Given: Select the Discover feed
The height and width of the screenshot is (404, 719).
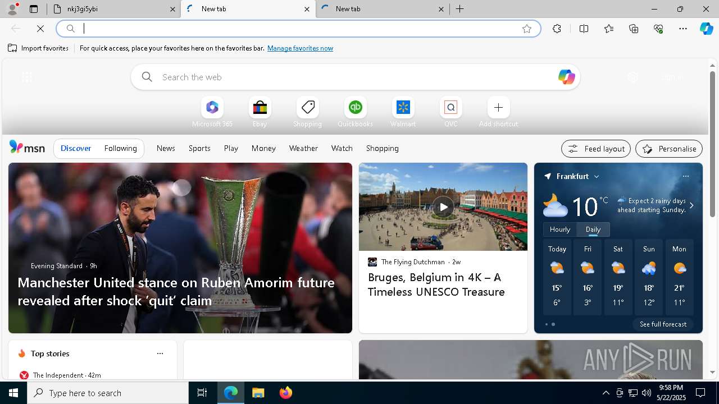Looking at the screenshot, I should point(76,148).
